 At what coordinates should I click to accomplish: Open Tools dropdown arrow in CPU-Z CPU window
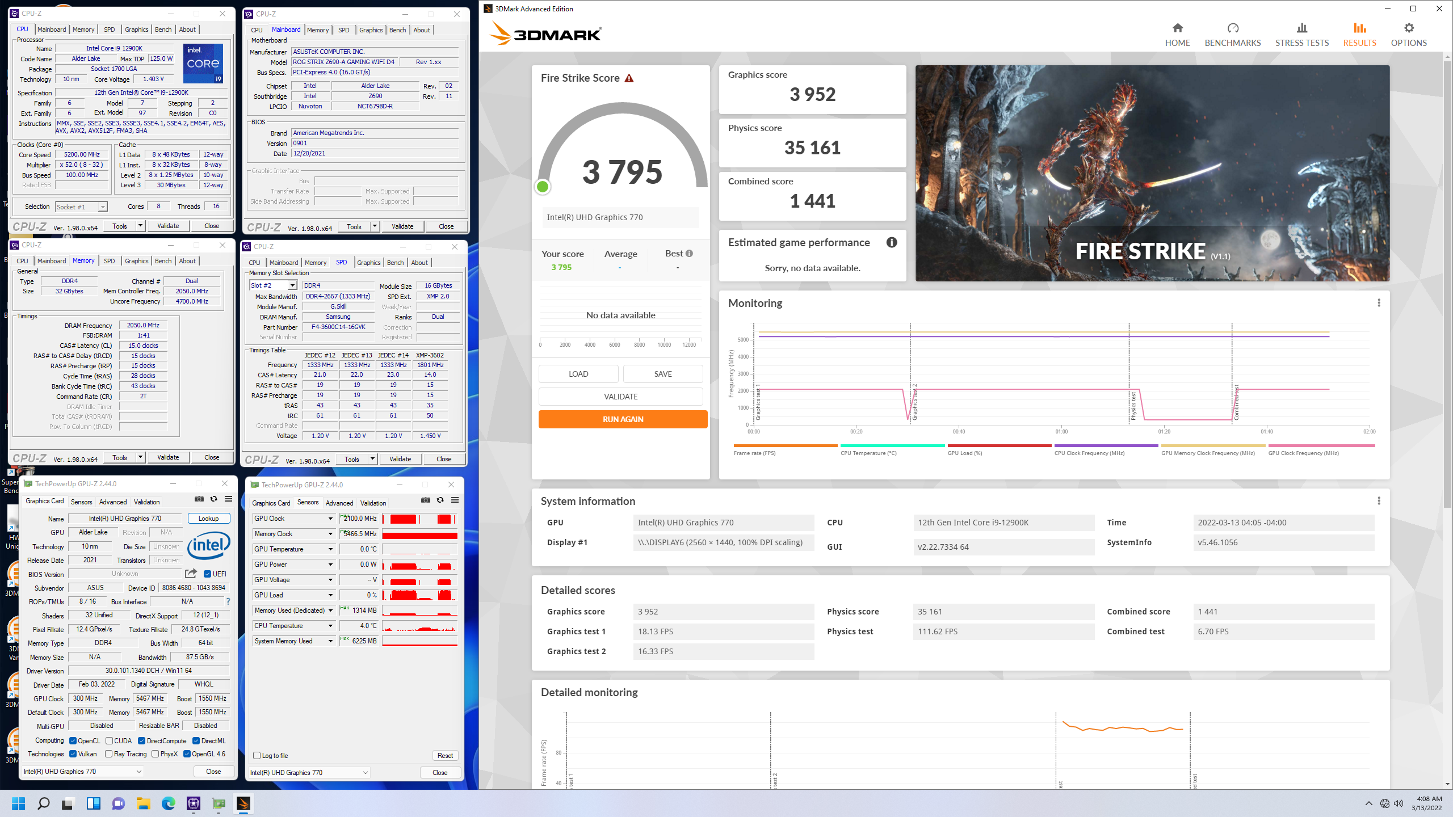(x=140, y=226)
